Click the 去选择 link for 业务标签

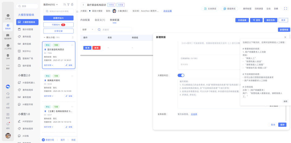[194, 114]
